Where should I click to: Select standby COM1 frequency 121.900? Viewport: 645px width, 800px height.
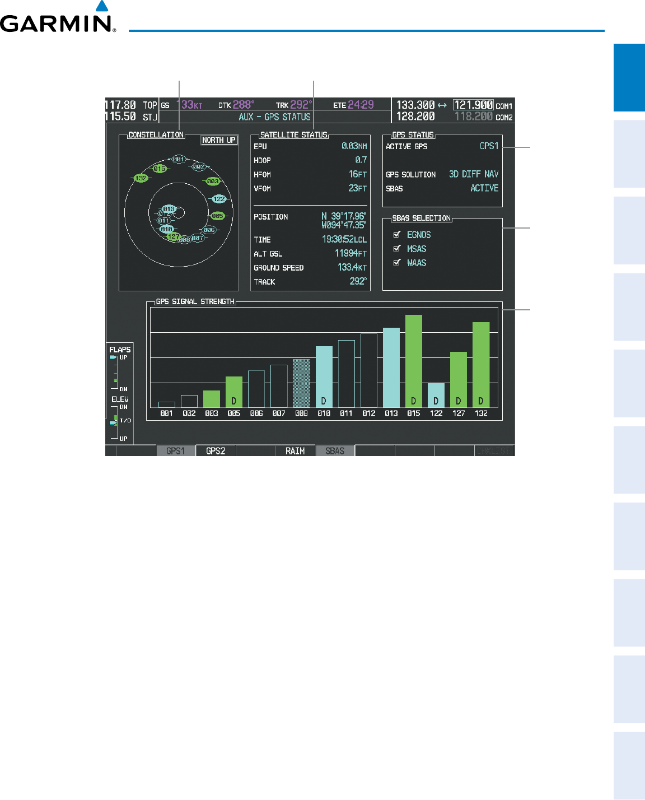tap(474, 105)
